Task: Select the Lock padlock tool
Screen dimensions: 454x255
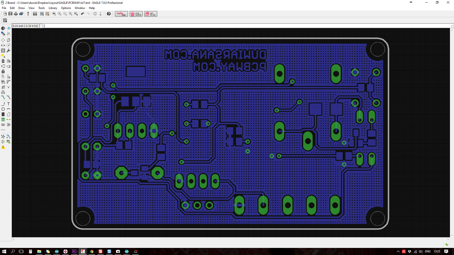Action: coord(3,71)
